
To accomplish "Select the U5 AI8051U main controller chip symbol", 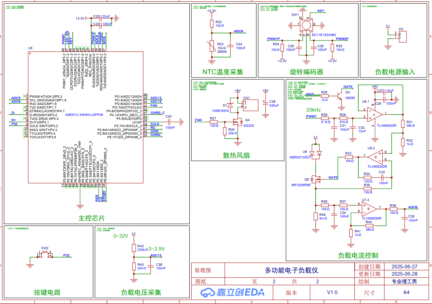I will tap(86, 117).
